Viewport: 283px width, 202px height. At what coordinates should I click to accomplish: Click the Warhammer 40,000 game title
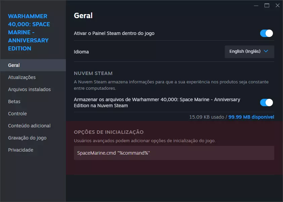click(x=29, y=32)
